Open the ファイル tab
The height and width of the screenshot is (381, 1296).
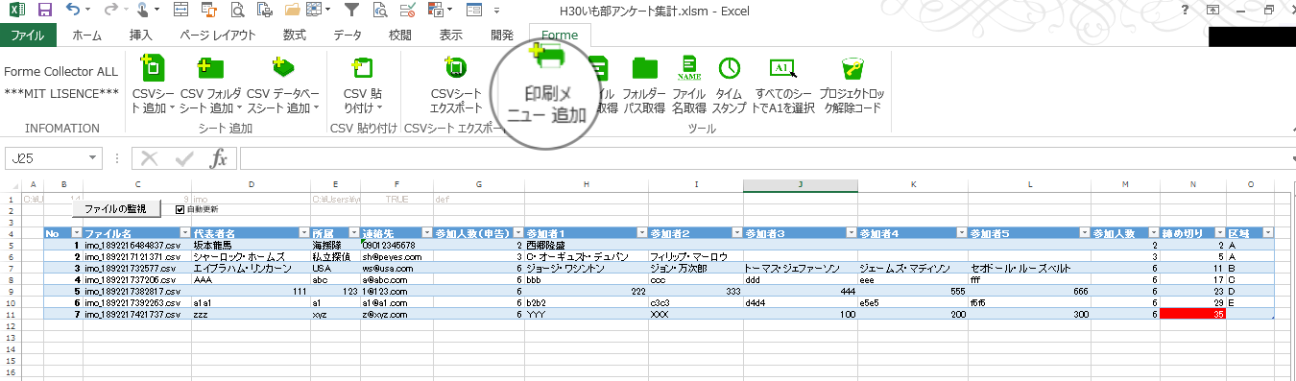point(29,36)
